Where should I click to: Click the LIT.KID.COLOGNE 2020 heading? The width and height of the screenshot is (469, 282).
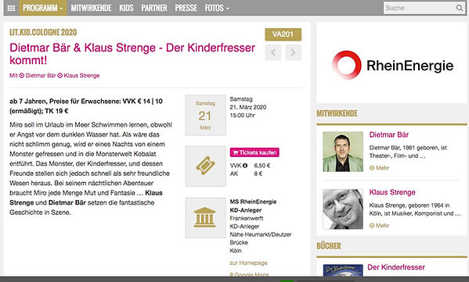click(43, 32)
